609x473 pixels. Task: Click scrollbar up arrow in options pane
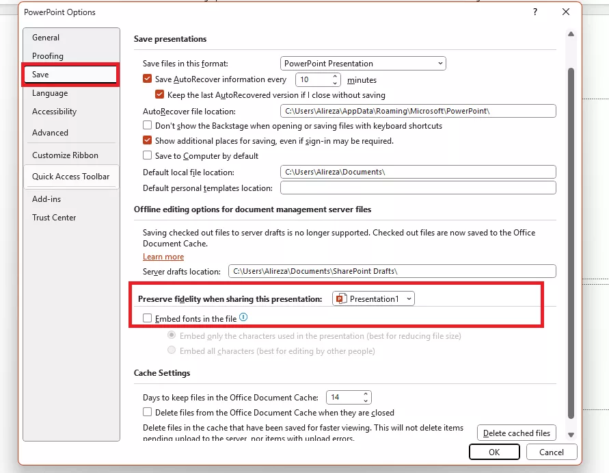point(571,34)
